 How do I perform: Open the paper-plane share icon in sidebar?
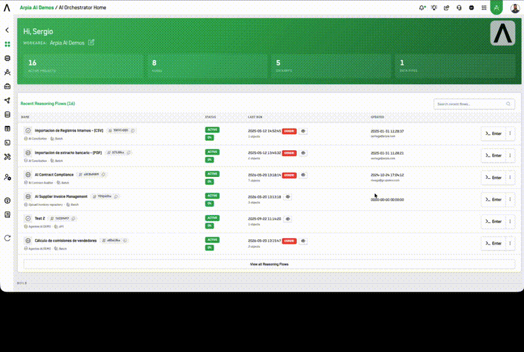click(7, 100)
